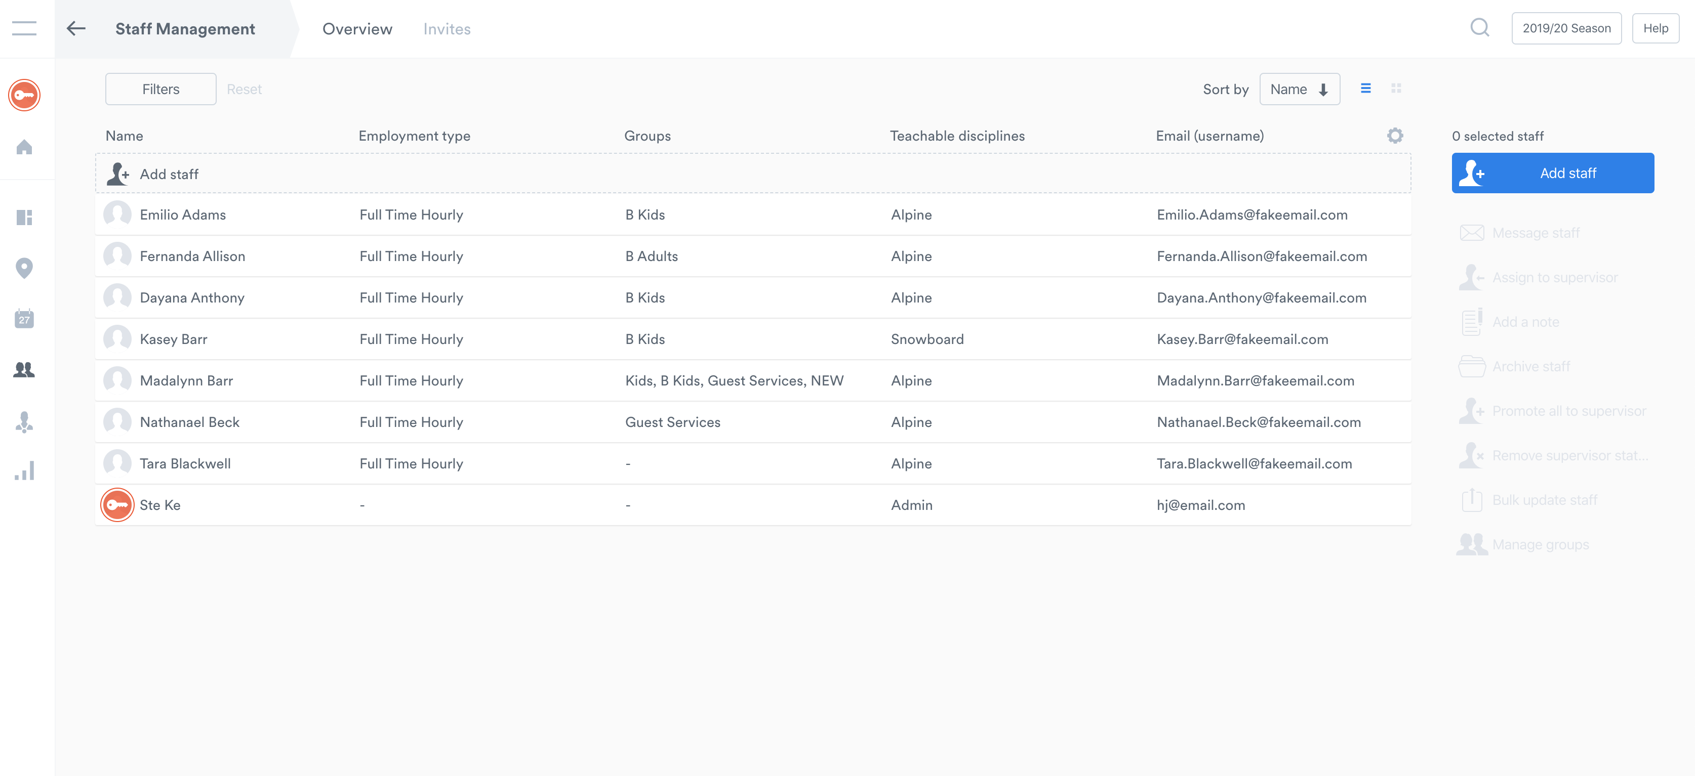Open the hamburger menu icon

tap(24, 28)
